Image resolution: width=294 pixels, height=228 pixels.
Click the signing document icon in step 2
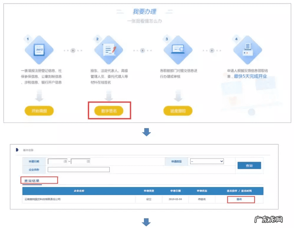click(109, 49)
